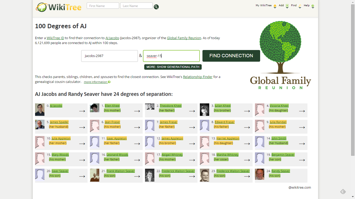Open Randy Seaver's profile link

point(281,171)
